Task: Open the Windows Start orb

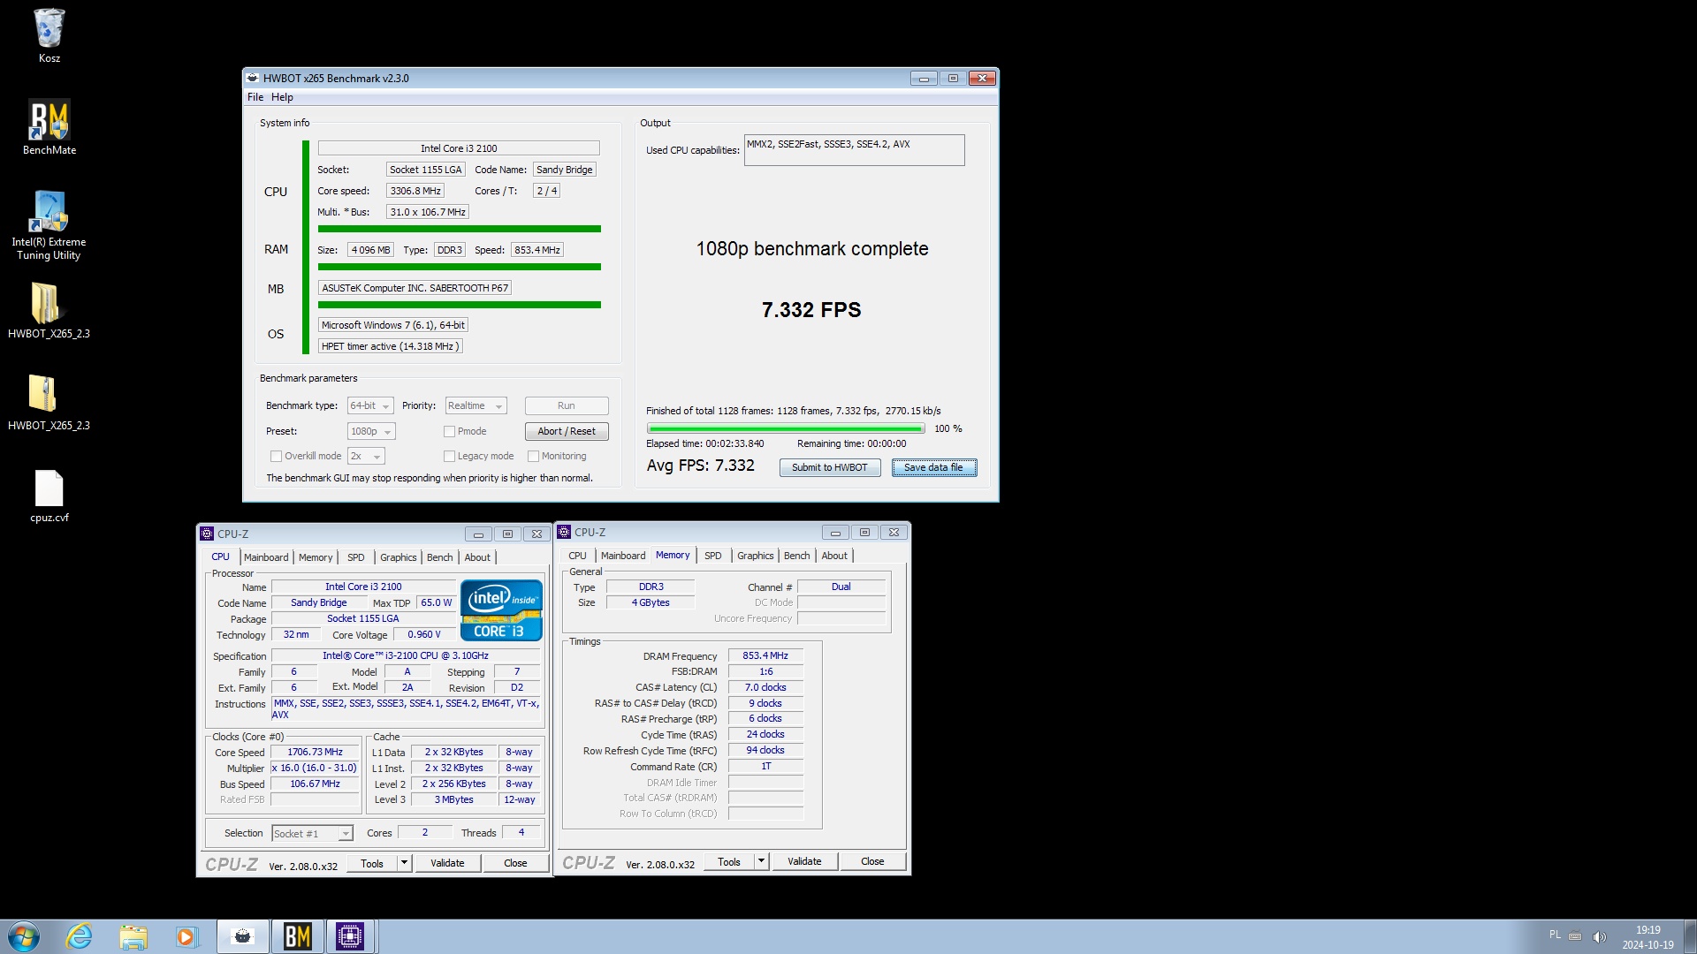Action: tap(24, 936)
